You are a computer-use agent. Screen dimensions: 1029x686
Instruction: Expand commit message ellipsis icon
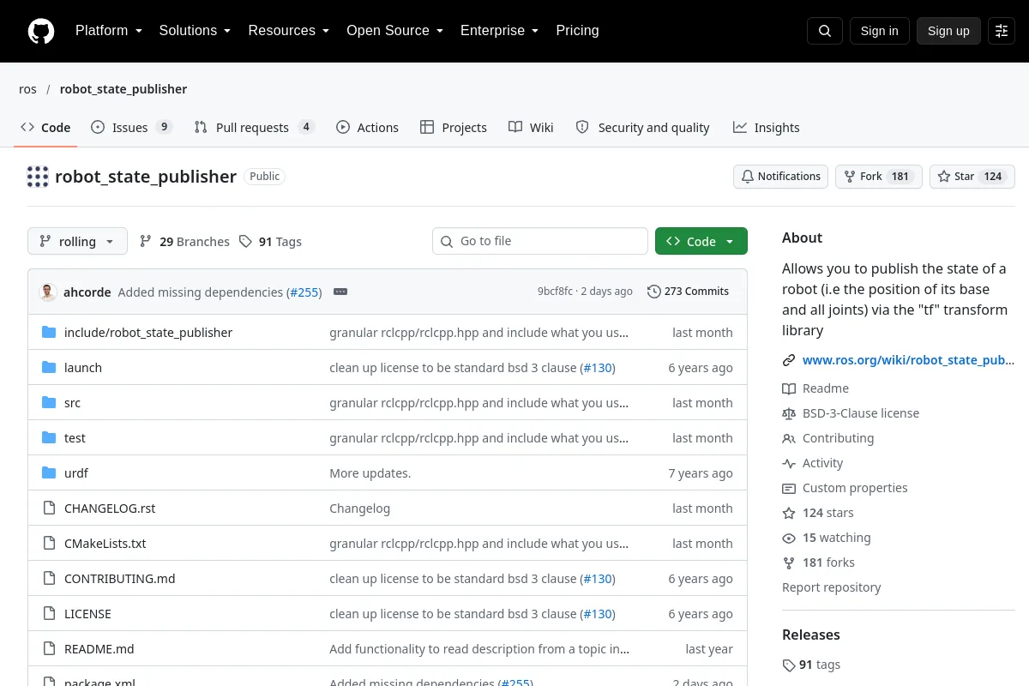pos(340,292)
